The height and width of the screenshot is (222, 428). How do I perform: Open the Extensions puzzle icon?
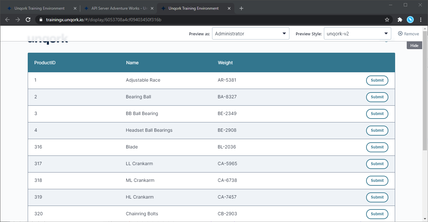(x=400, y=20)
